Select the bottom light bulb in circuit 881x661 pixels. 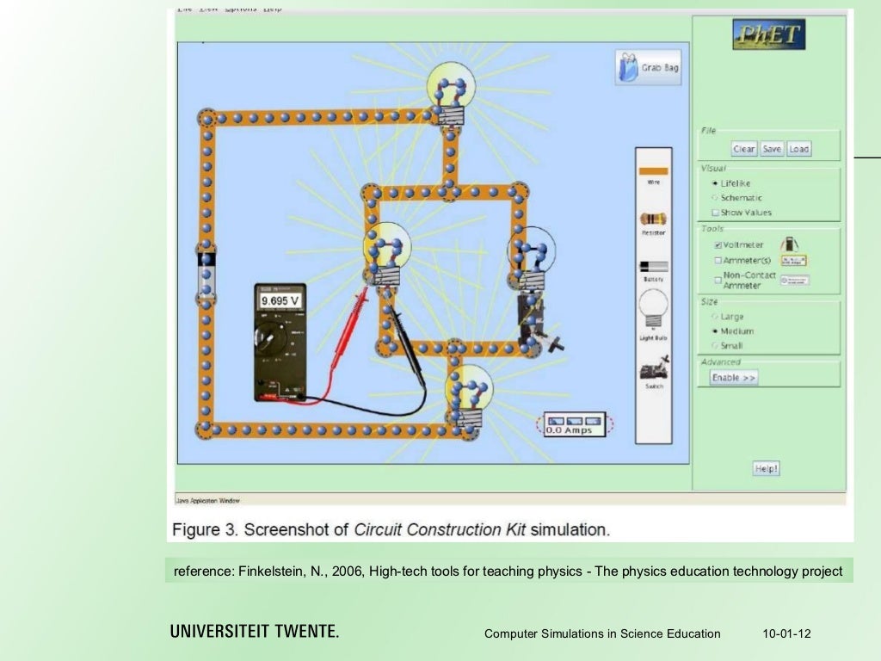(469, 396)
